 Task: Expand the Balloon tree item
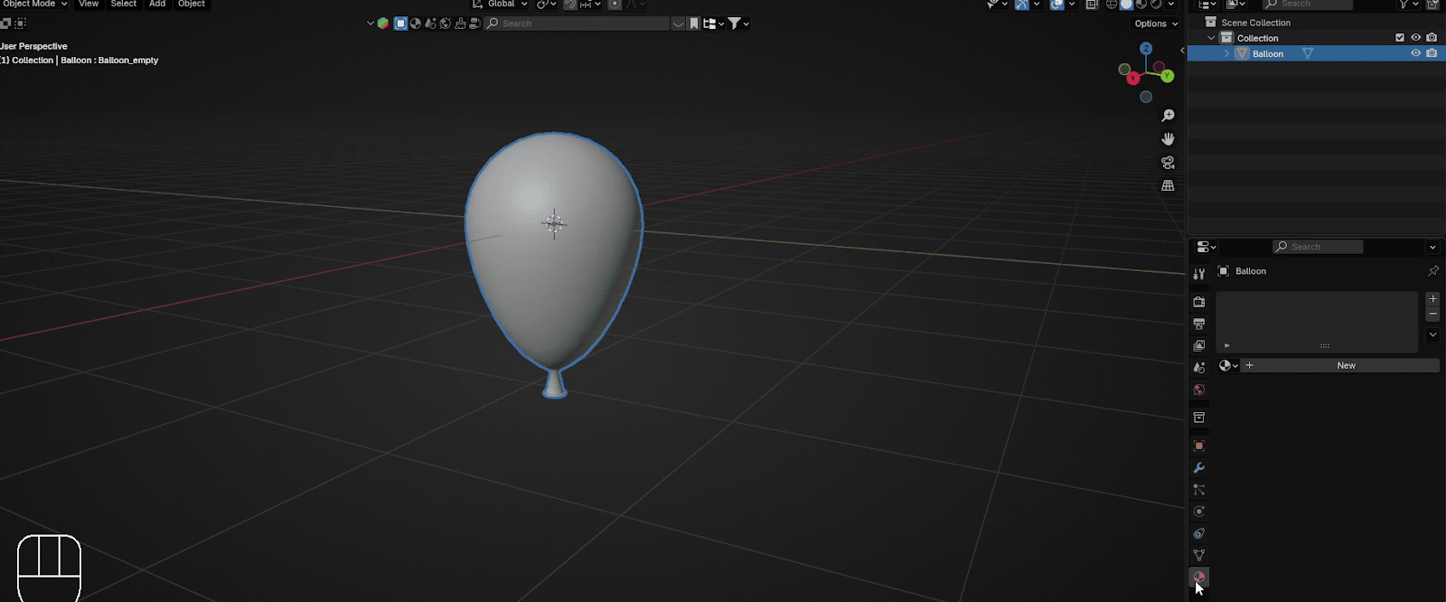point(1226,53)
